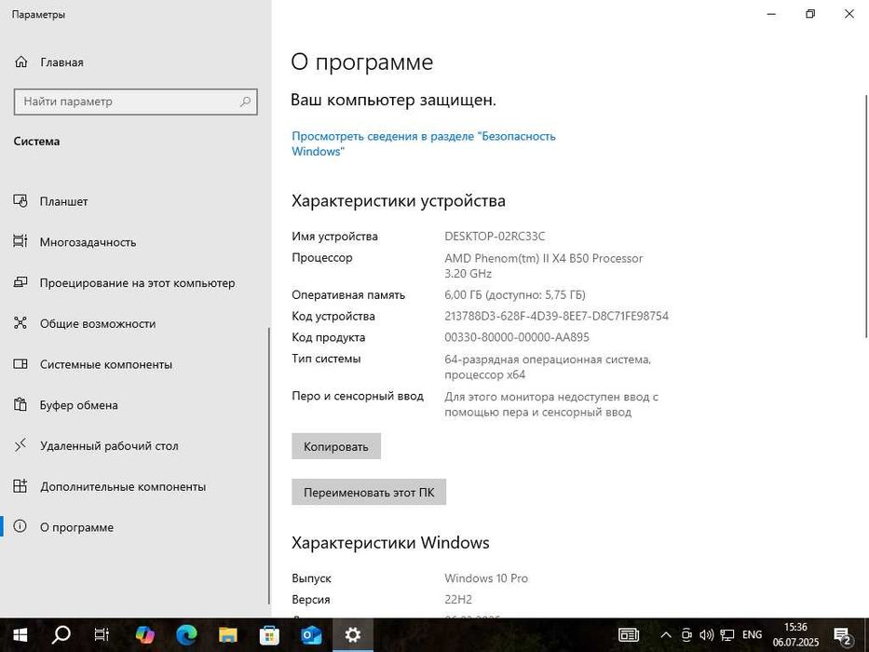869x652 pixels.
Task: Open the Многозадачность settings page
Action: point(136,242)
